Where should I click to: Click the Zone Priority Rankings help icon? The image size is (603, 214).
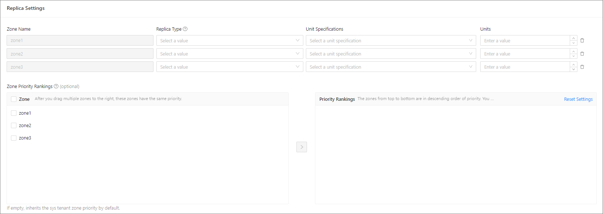click(56, 87)
